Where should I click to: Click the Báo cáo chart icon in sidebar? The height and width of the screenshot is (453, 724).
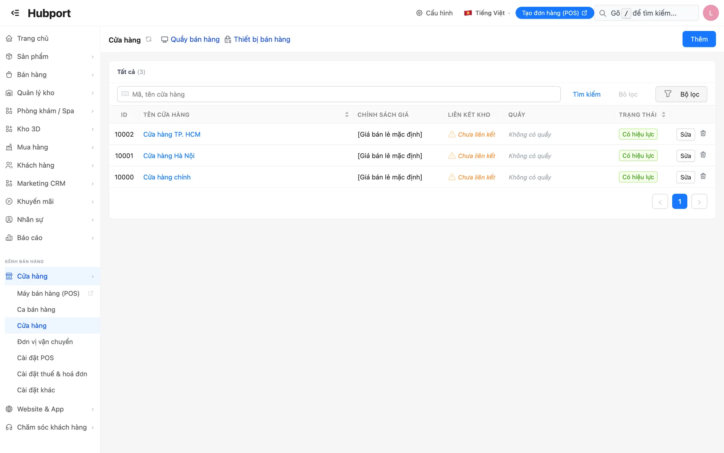9,238
